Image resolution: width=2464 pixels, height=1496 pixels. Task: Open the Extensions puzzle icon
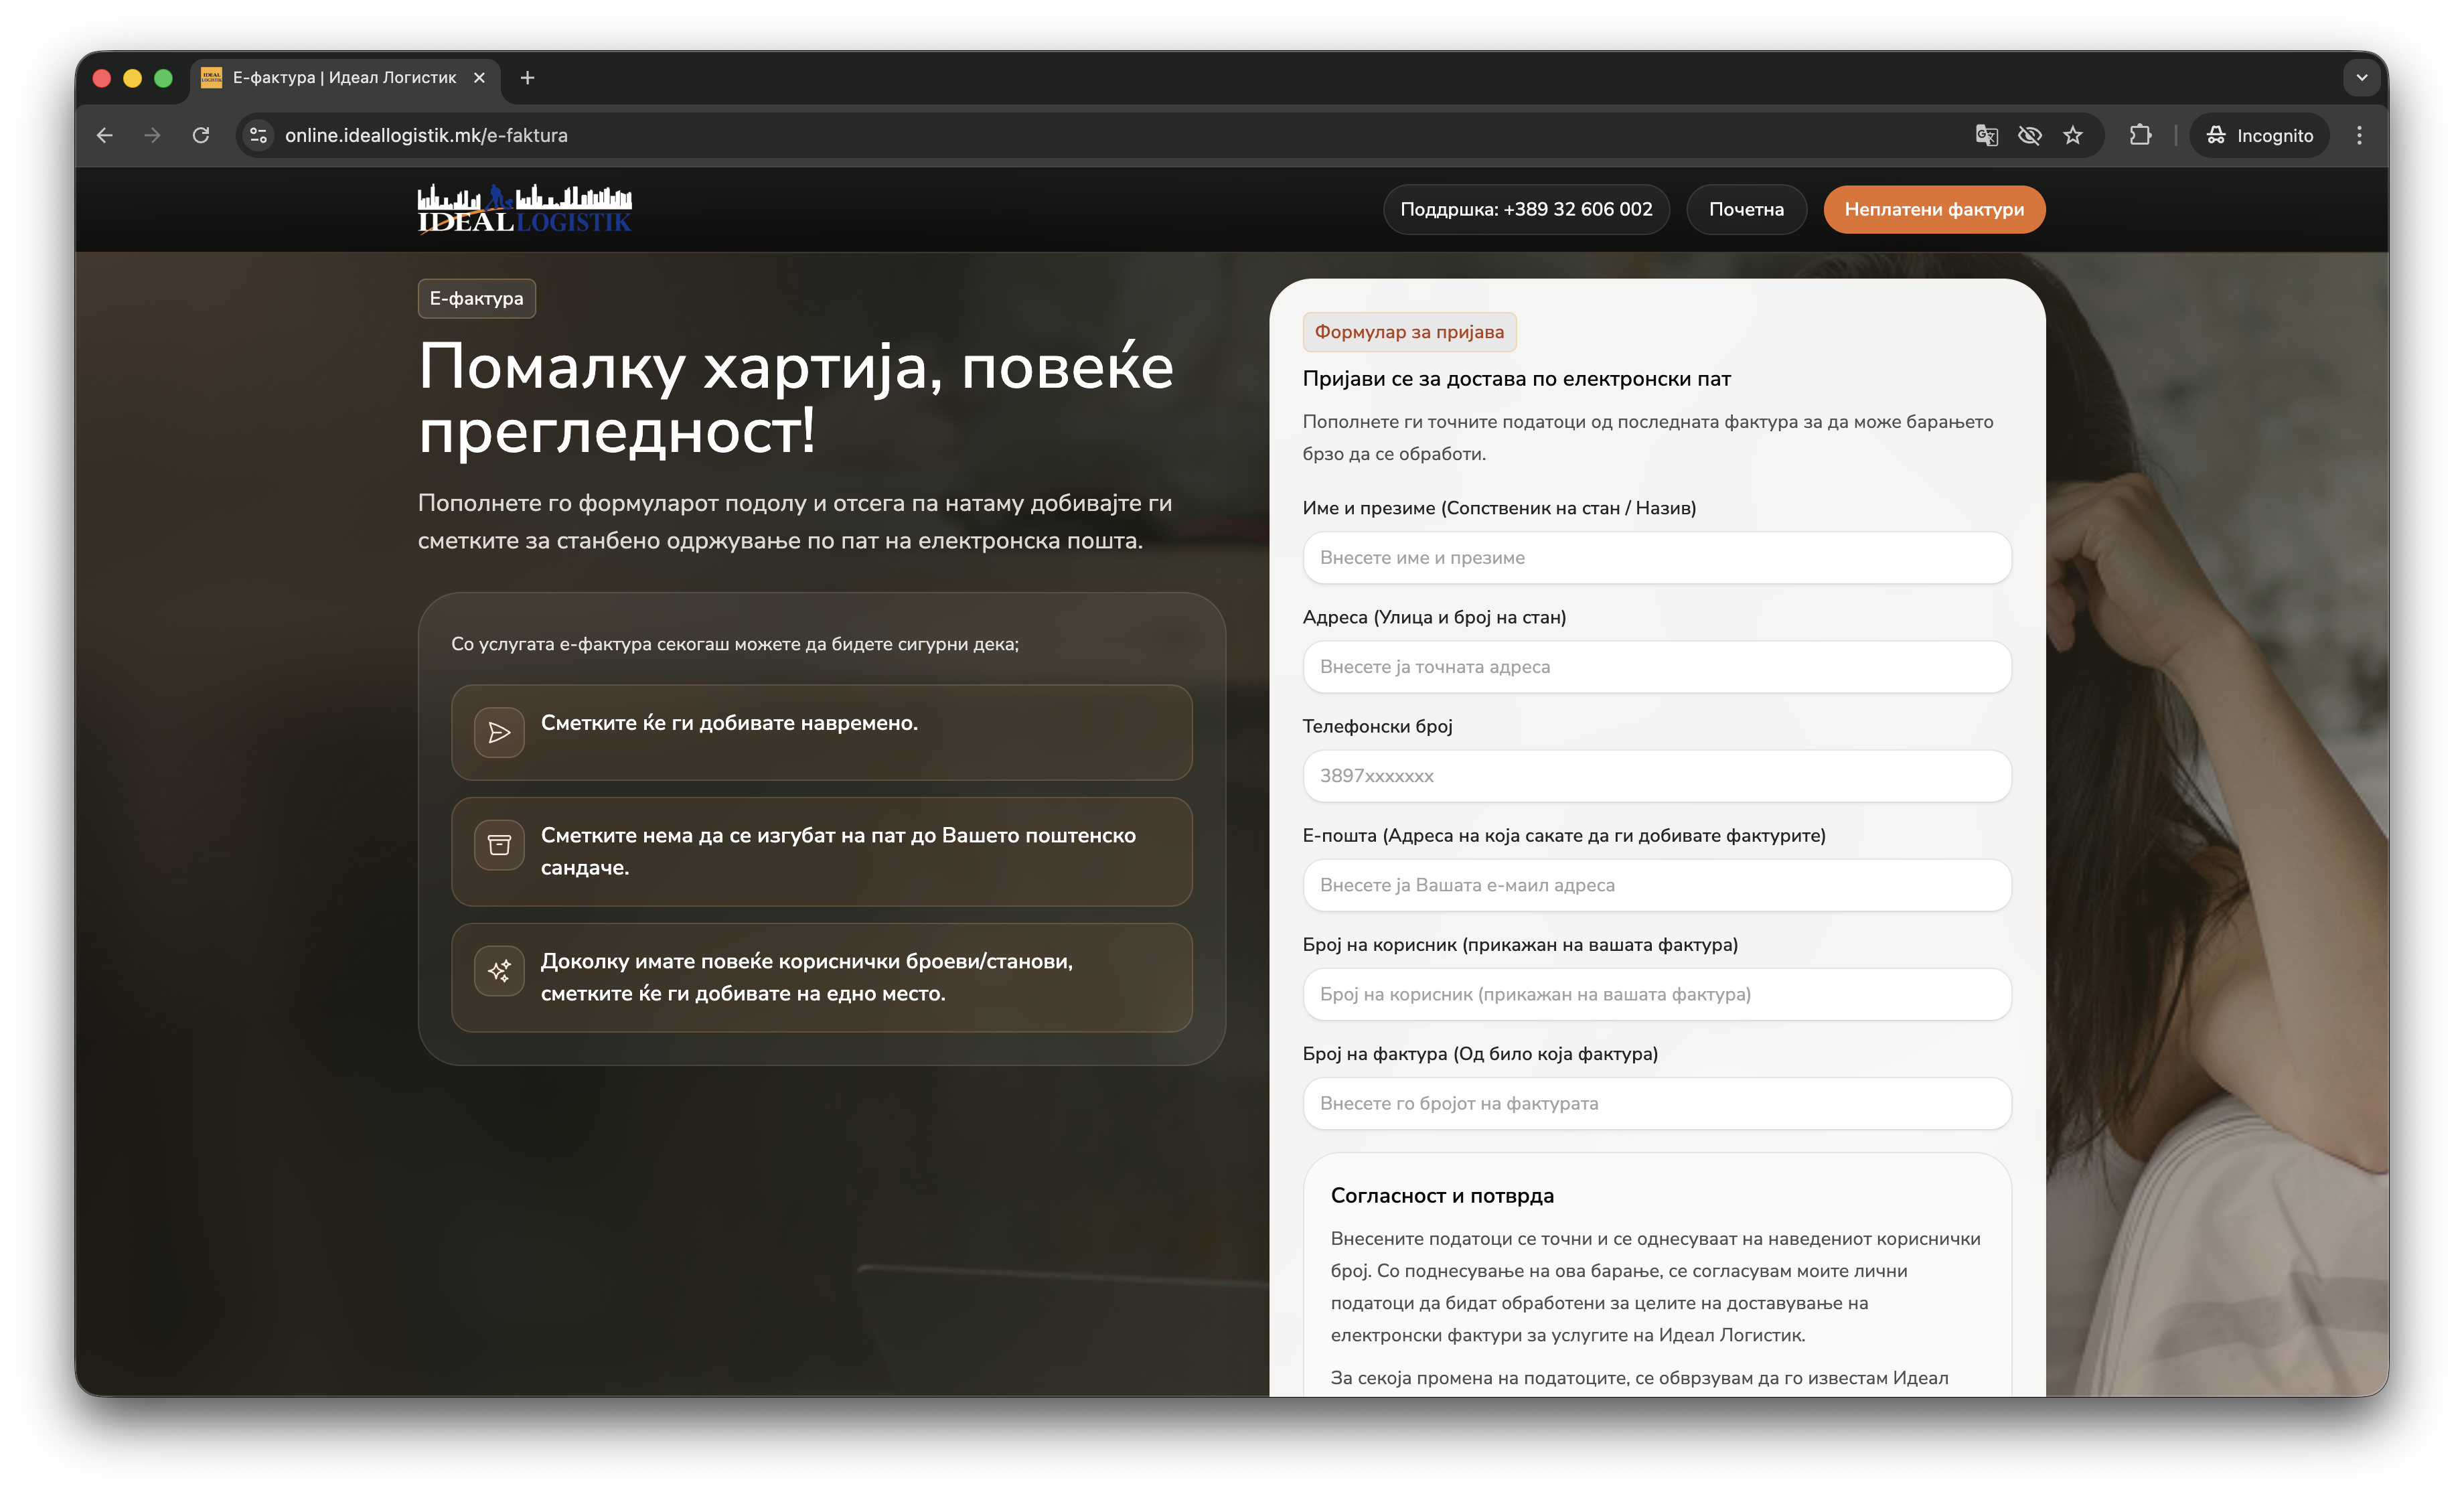click(x=2140, y=135)
